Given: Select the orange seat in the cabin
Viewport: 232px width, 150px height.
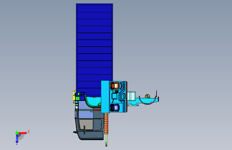Looking at the screenshot, I should 115,86.
